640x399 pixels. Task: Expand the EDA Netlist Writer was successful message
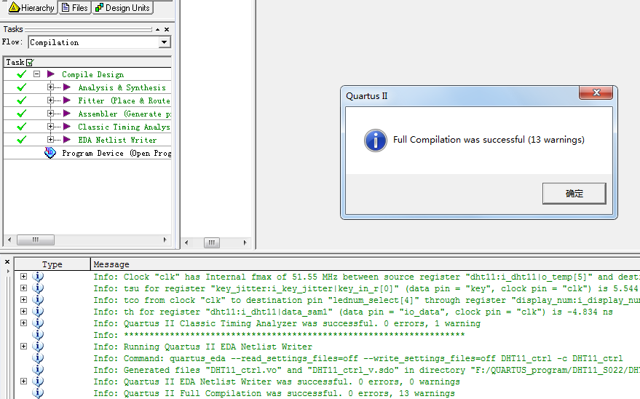24,381
